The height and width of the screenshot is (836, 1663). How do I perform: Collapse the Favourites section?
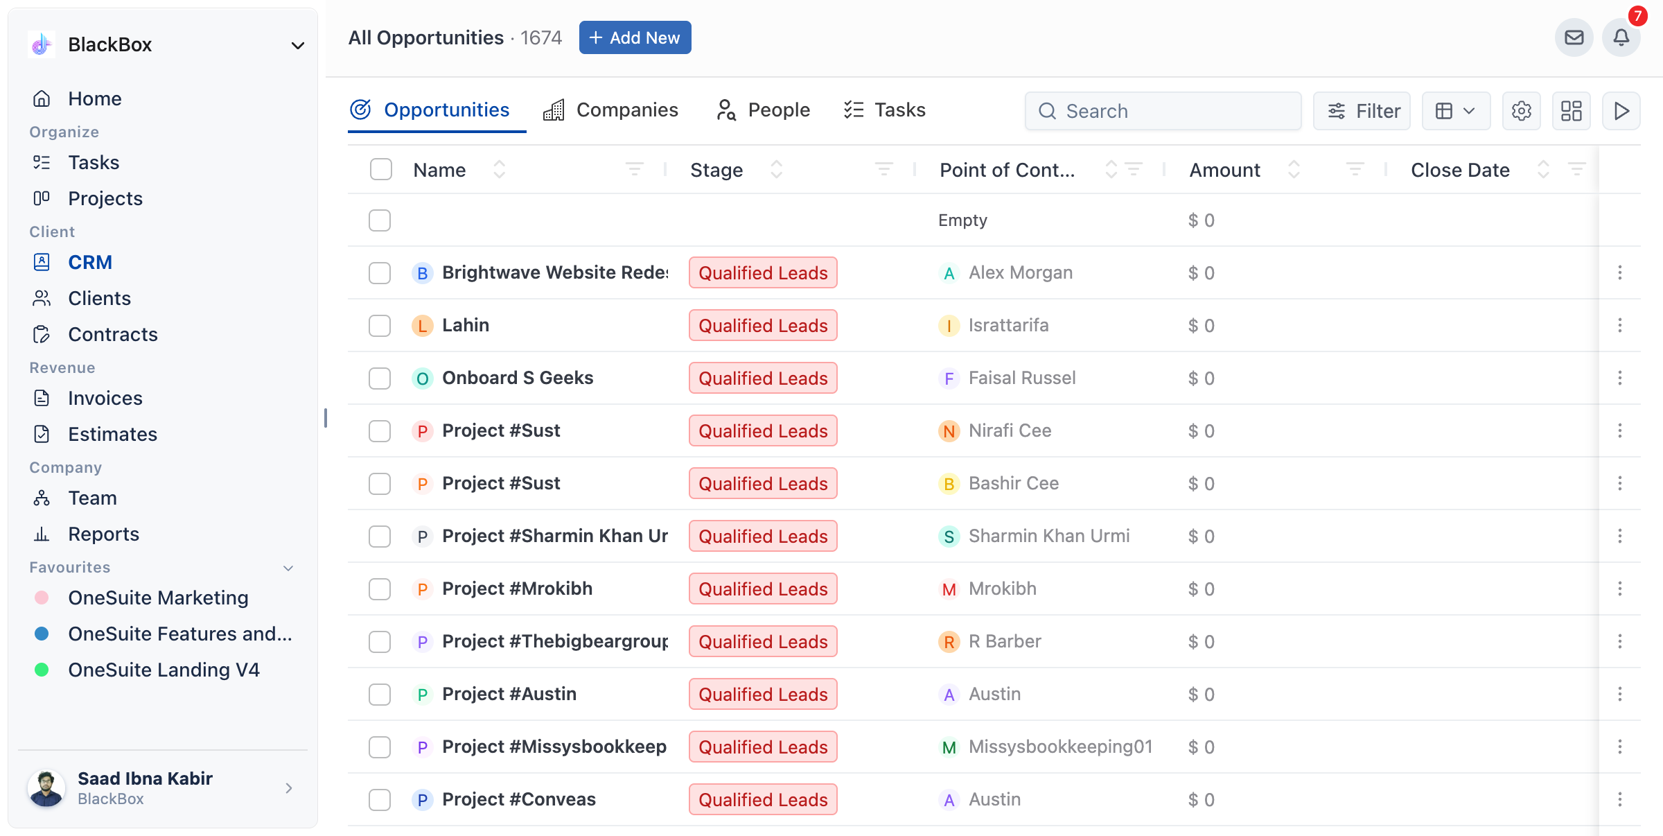point(288,568)
